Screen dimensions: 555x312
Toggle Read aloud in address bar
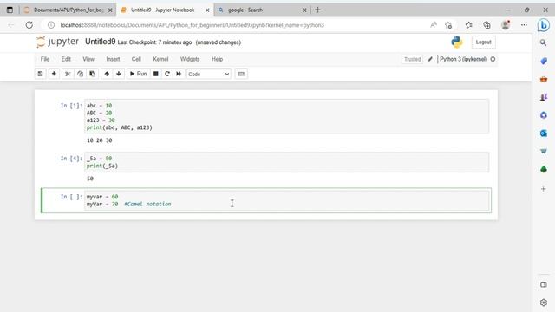434,25
